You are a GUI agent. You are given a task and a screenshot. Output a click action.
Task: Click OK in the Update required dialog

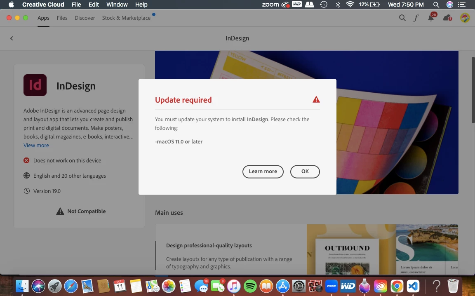point(305,171)
